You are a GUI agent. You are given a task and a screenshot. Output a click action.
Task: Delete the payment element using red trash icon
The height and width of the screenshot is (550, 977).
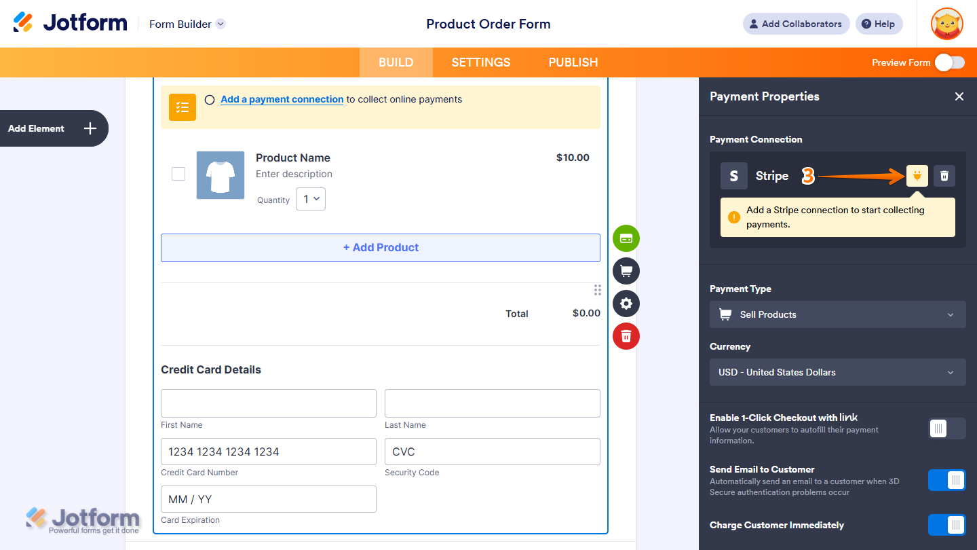tap(626, 336)
